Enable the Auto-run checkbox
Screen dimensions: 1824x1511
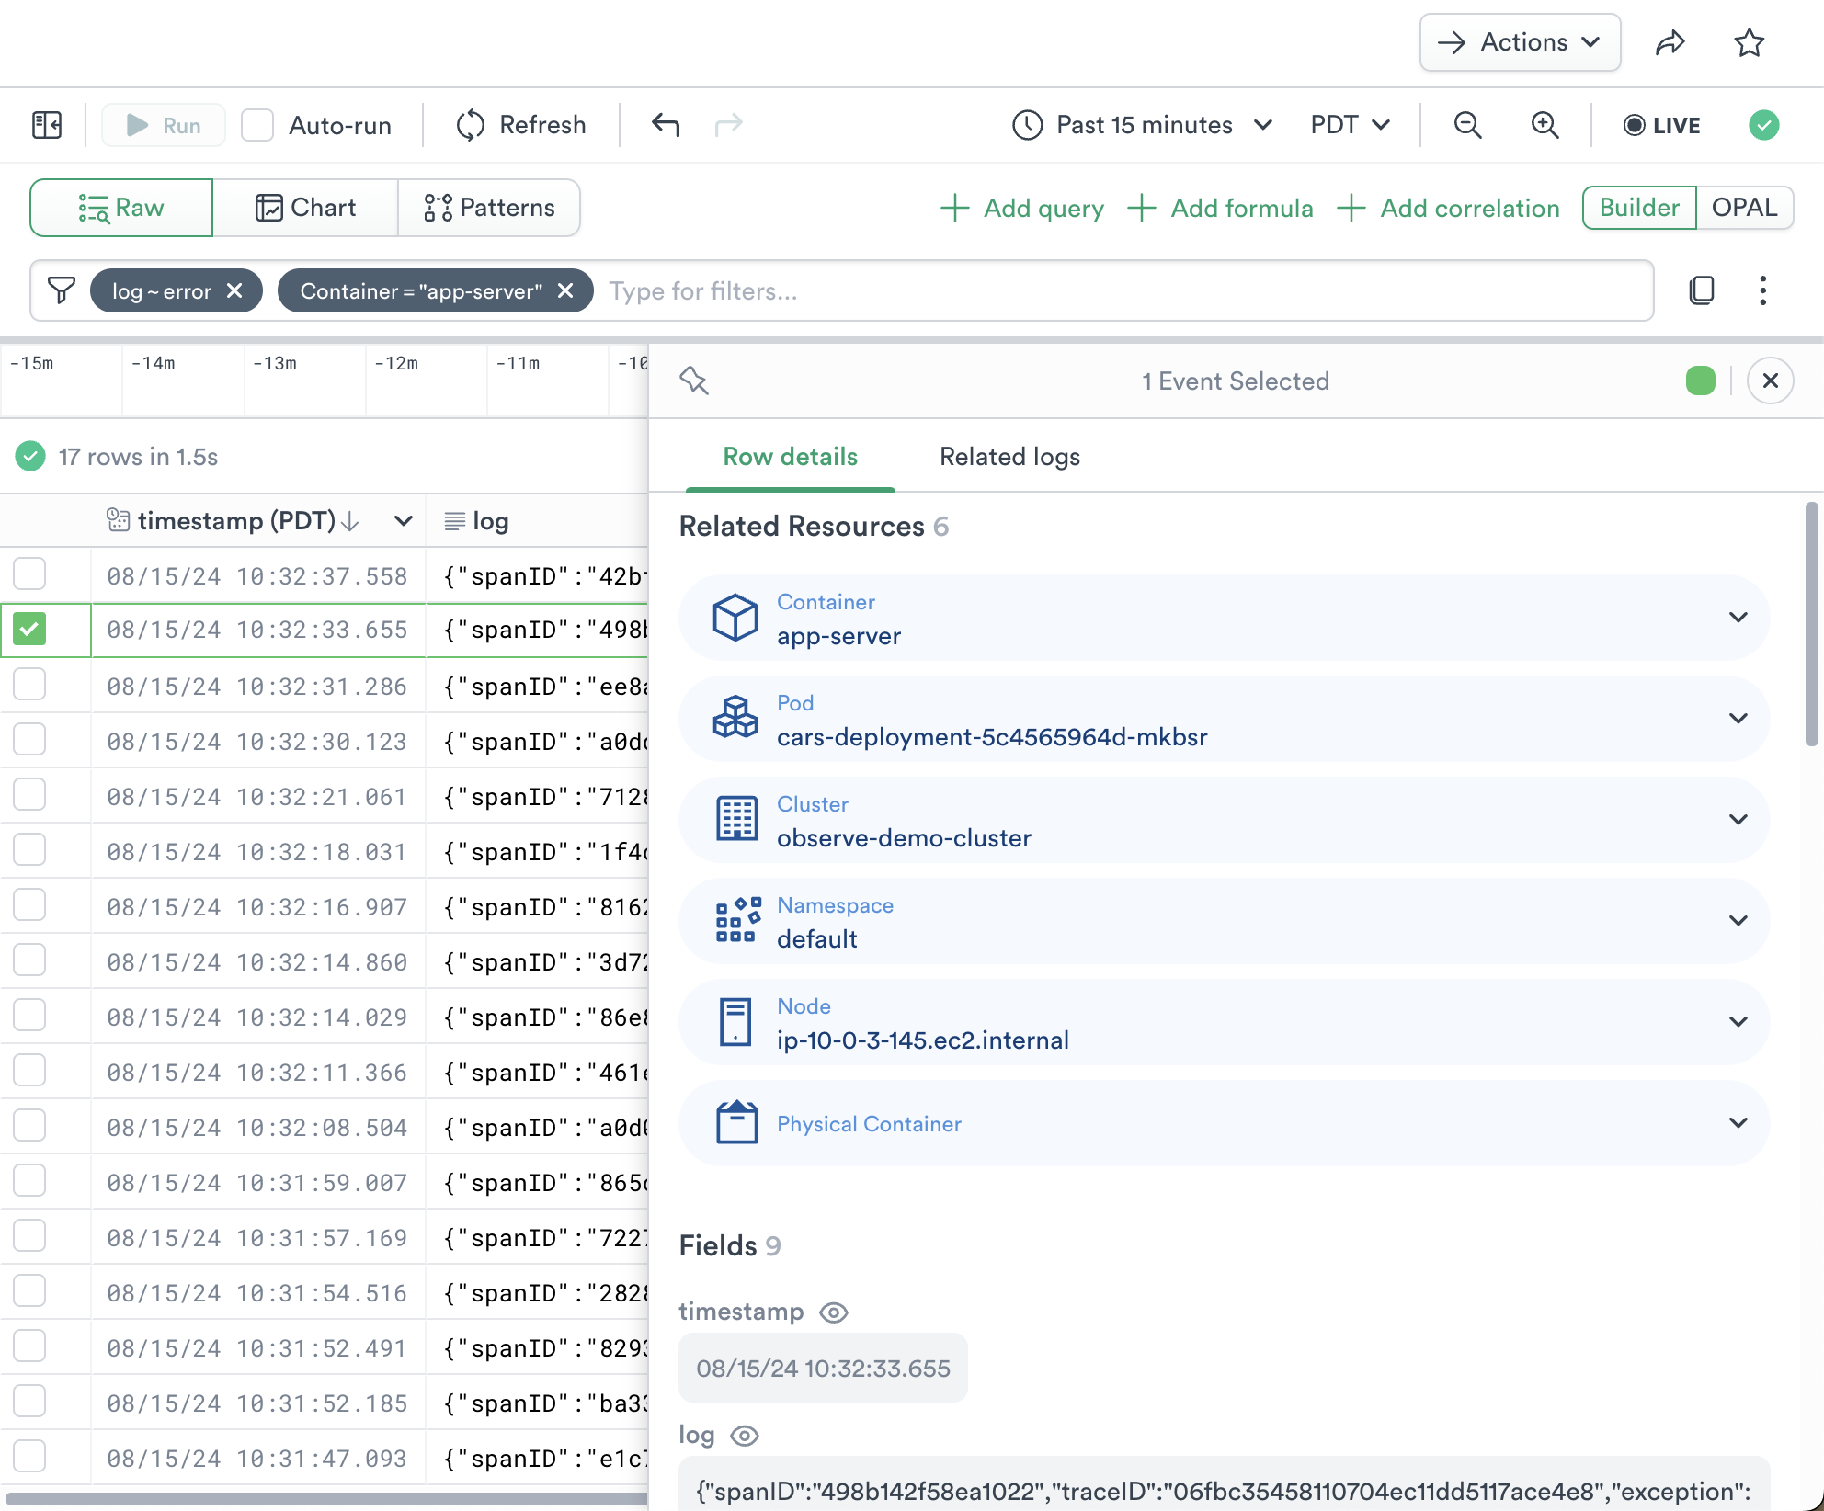(x=257, y=125)
